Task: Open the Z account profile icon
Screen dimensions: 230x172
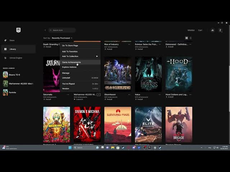Action: click(220, 30)
